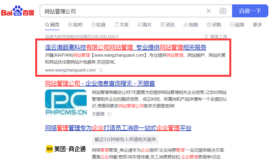Image resolution: width=270 pixels, height=160 pixels.
Task: Open the 文库 tab
Action: pyautogui.click(x=121, y=25)
